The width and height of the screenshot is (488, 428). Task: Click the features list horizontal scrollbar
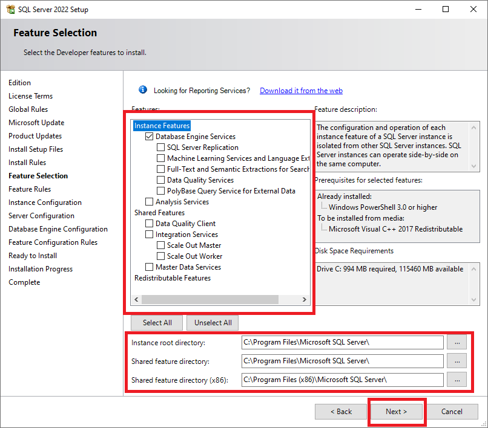(x=209, y=300)
